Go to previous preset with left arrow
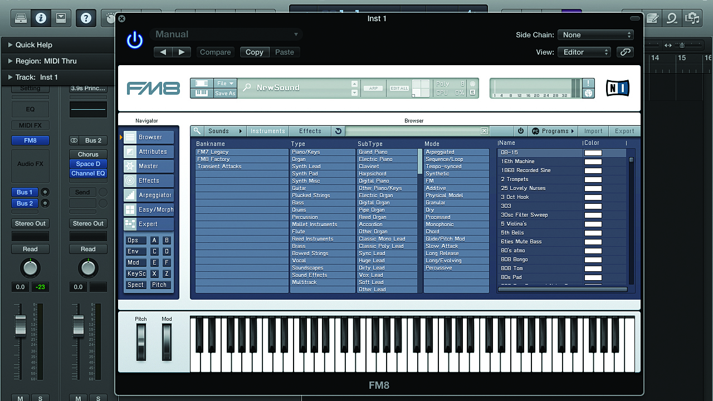 click(x=163, y=52)
